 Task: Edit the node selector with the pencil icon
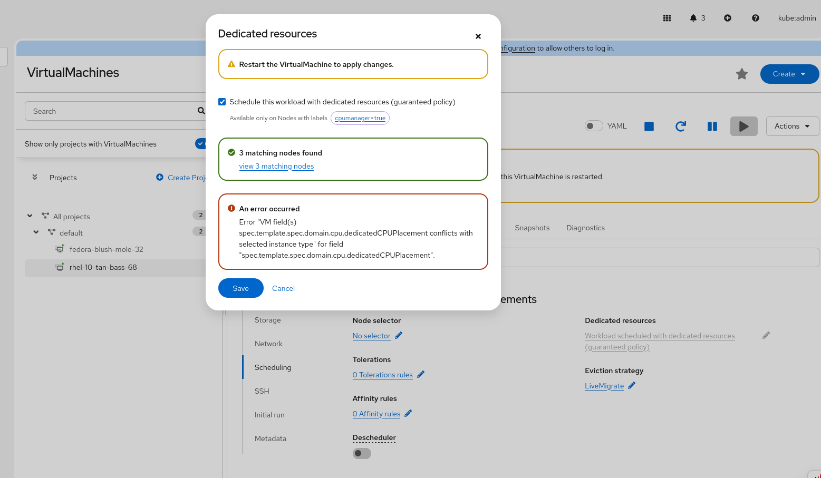tap(399, 336)
